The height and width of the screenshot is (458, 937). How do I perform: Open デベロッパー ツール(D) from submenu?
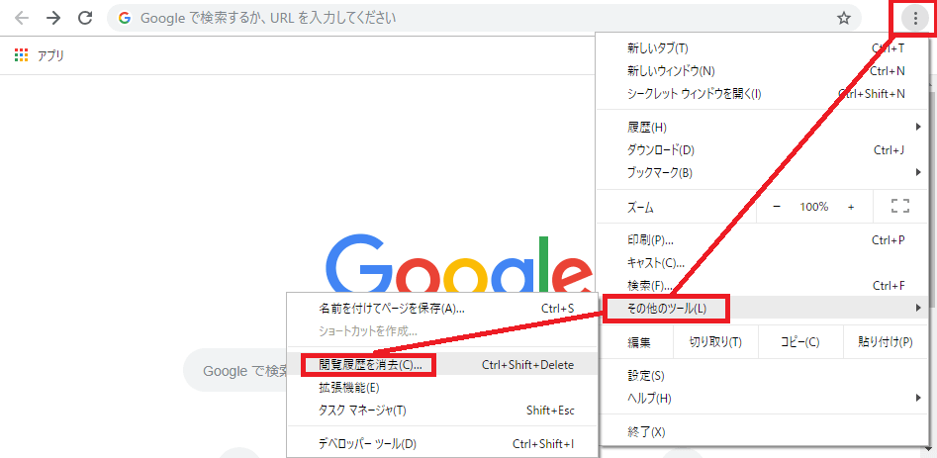(442, 444)
